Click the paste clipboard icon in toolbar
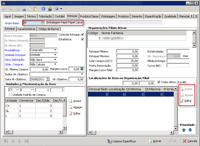200x146 pixels. (35, 9)
